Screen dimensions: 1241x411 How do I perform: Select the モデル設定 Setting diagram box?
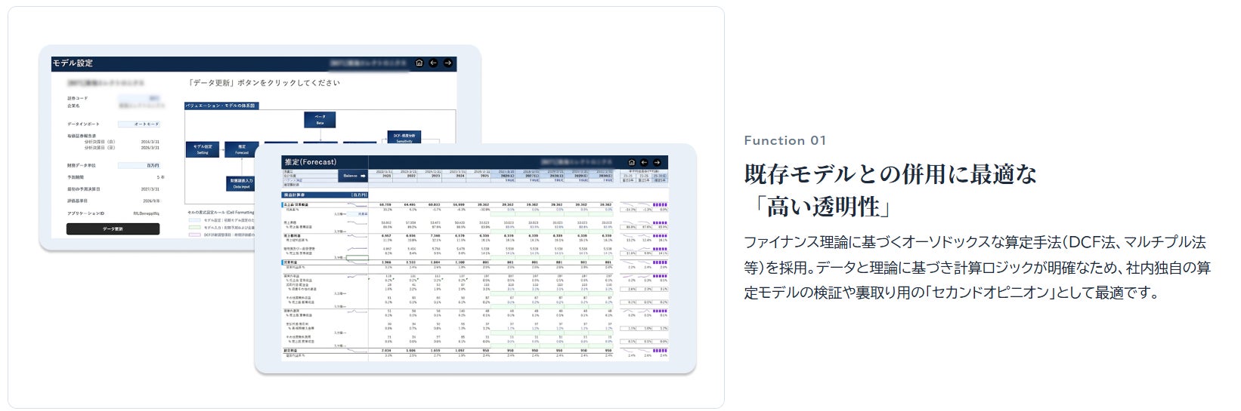tap(203, 149)
